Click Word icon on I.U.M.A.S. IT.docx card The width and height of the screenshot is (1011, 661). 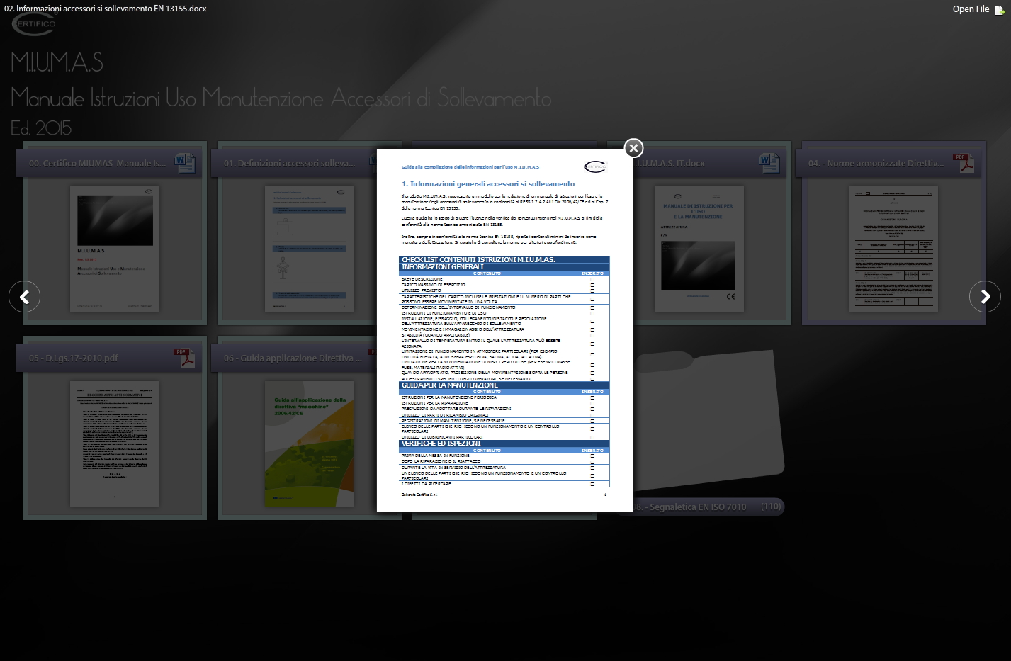769,162
